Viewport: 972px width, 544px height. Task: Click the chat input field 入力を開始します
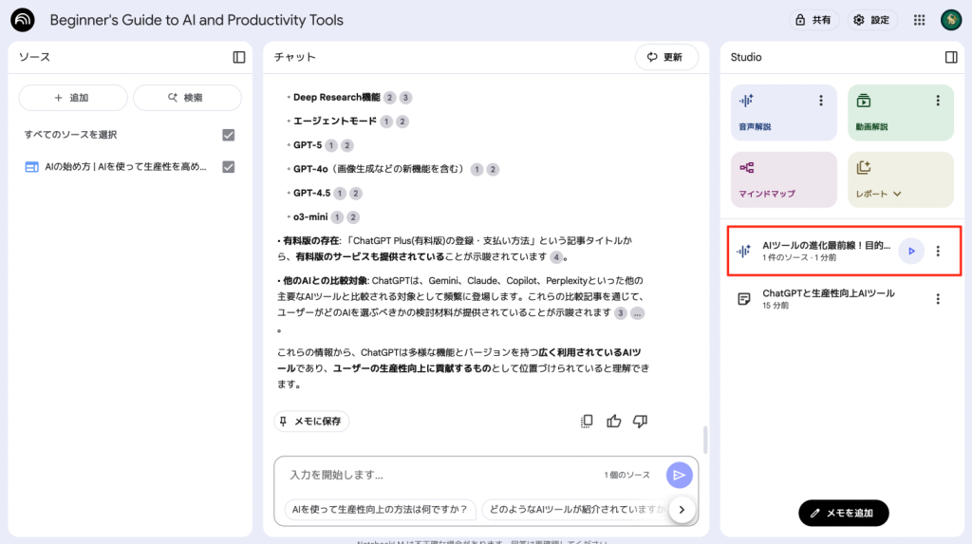click(x=437, y=475)
